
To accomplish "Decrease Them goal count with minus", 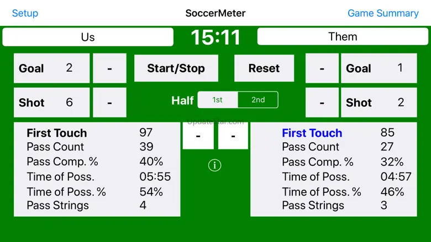I will [x=322, y=68].
